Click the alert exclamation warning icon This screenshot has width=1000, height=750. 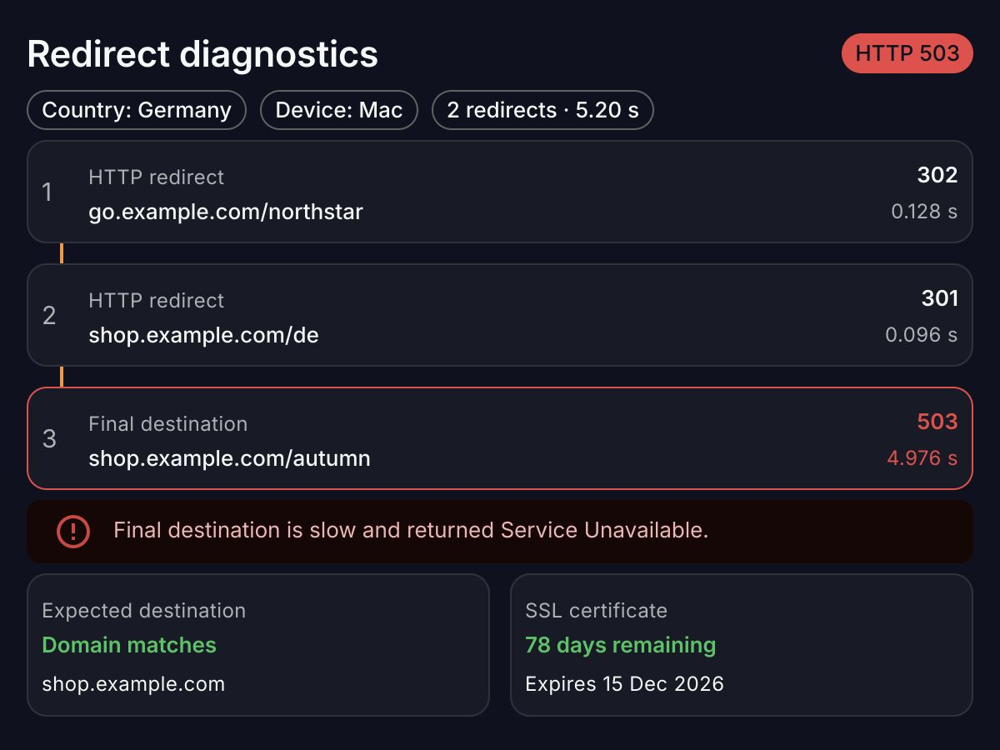[73, 531]
